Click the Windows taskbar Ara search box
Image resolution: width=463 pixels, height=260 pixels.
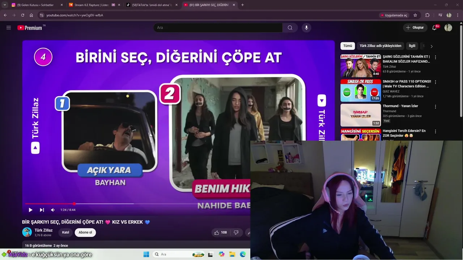click(x=179, y=255)
